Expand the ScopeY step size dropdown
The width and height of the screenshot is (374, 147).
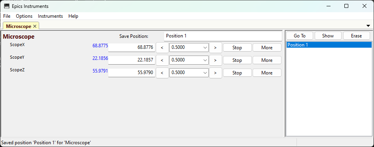coord(205,60)
